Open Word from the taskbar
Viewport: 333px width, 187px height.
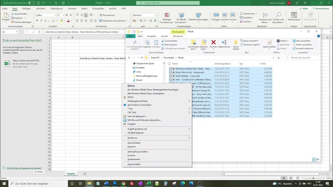click(x=106, y=183)
